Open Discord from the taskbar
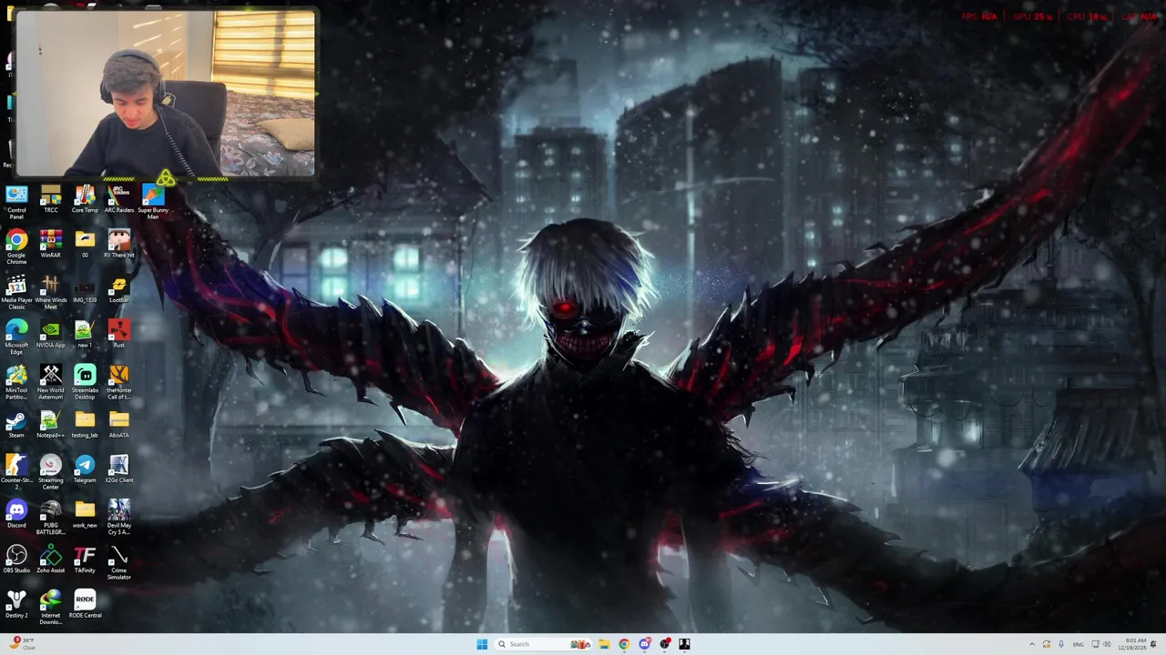The height and width of the screenshot is (655, 1166). pos(645,644)
